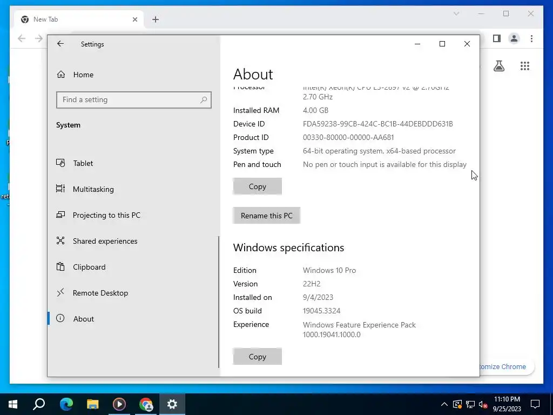Viewport: 553px width, 415px height.
Task: Select the Installed RAM value 4.00 GB
Action: click(x=315, y=110)
